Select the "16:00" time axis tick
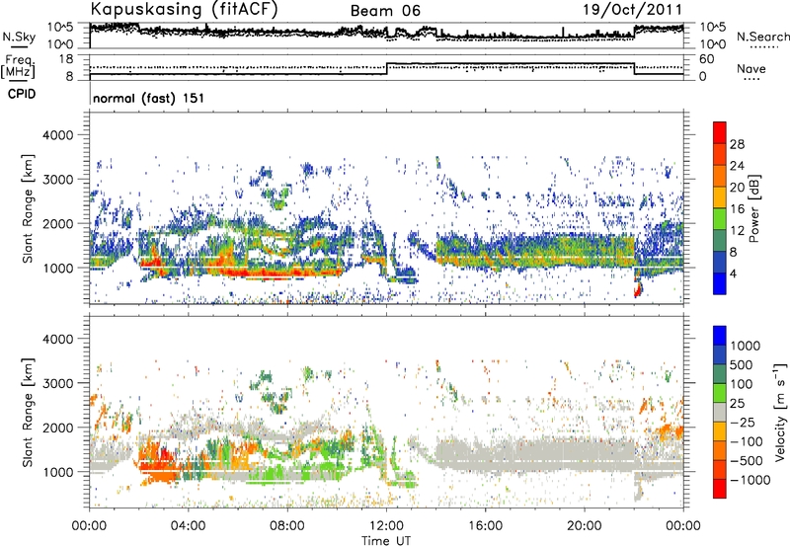The image size is (790, 547). 485,526
